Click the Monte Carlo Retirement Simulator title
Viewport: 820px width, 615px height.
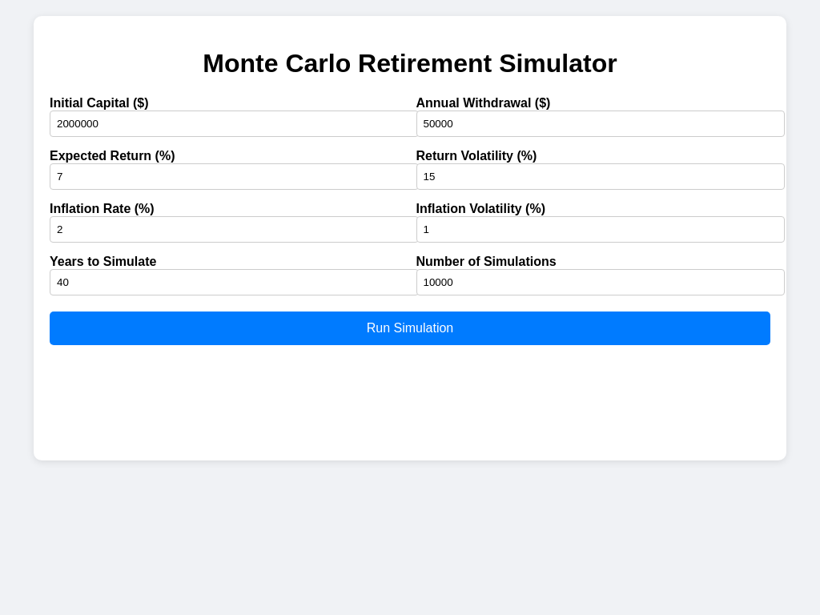tap(410, 63)
